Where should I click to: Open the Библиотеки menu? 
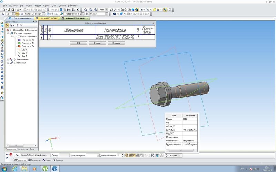pyautogui.click(x=73, y=6)
